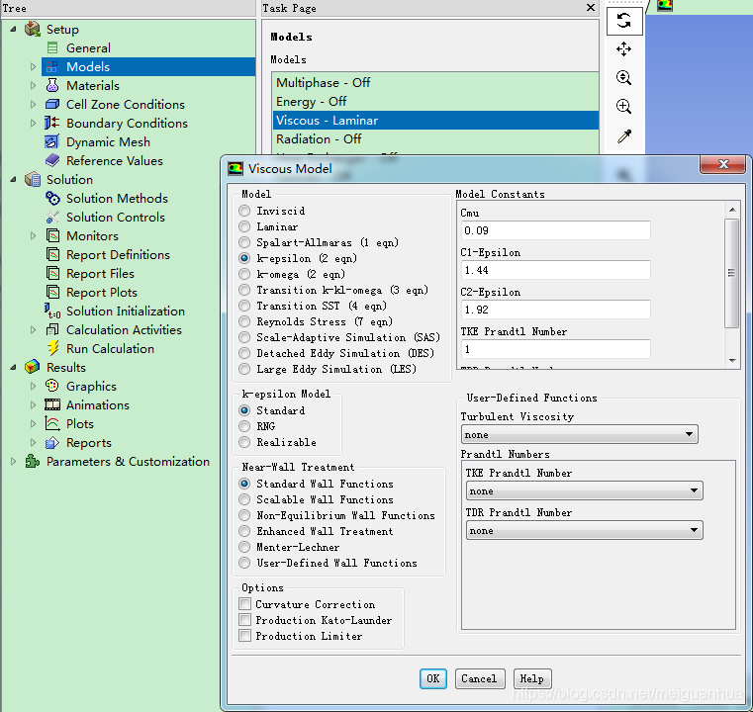Select Energy - Off in Models list
The image size is (753, 712).
pyautogui.click(x=311, y=101)
